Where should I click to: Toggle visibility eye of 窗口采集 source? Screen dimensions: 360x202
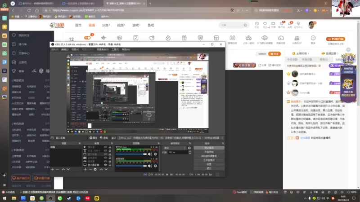[x=106, y=154]
